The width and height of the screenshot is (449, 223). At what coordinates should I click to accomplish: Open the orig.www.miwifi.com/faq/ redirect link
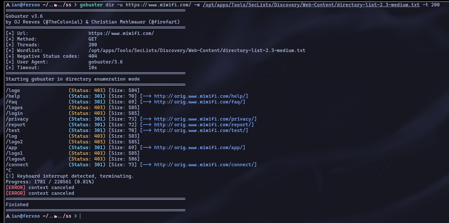(x=200, y=102)
